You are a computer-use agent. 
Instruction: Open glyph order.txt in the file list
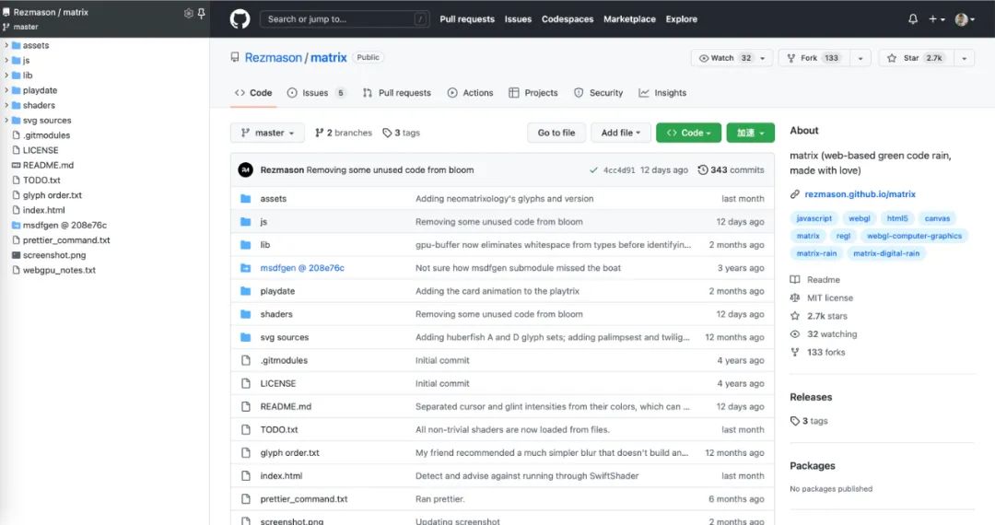(x=289, y=453)
